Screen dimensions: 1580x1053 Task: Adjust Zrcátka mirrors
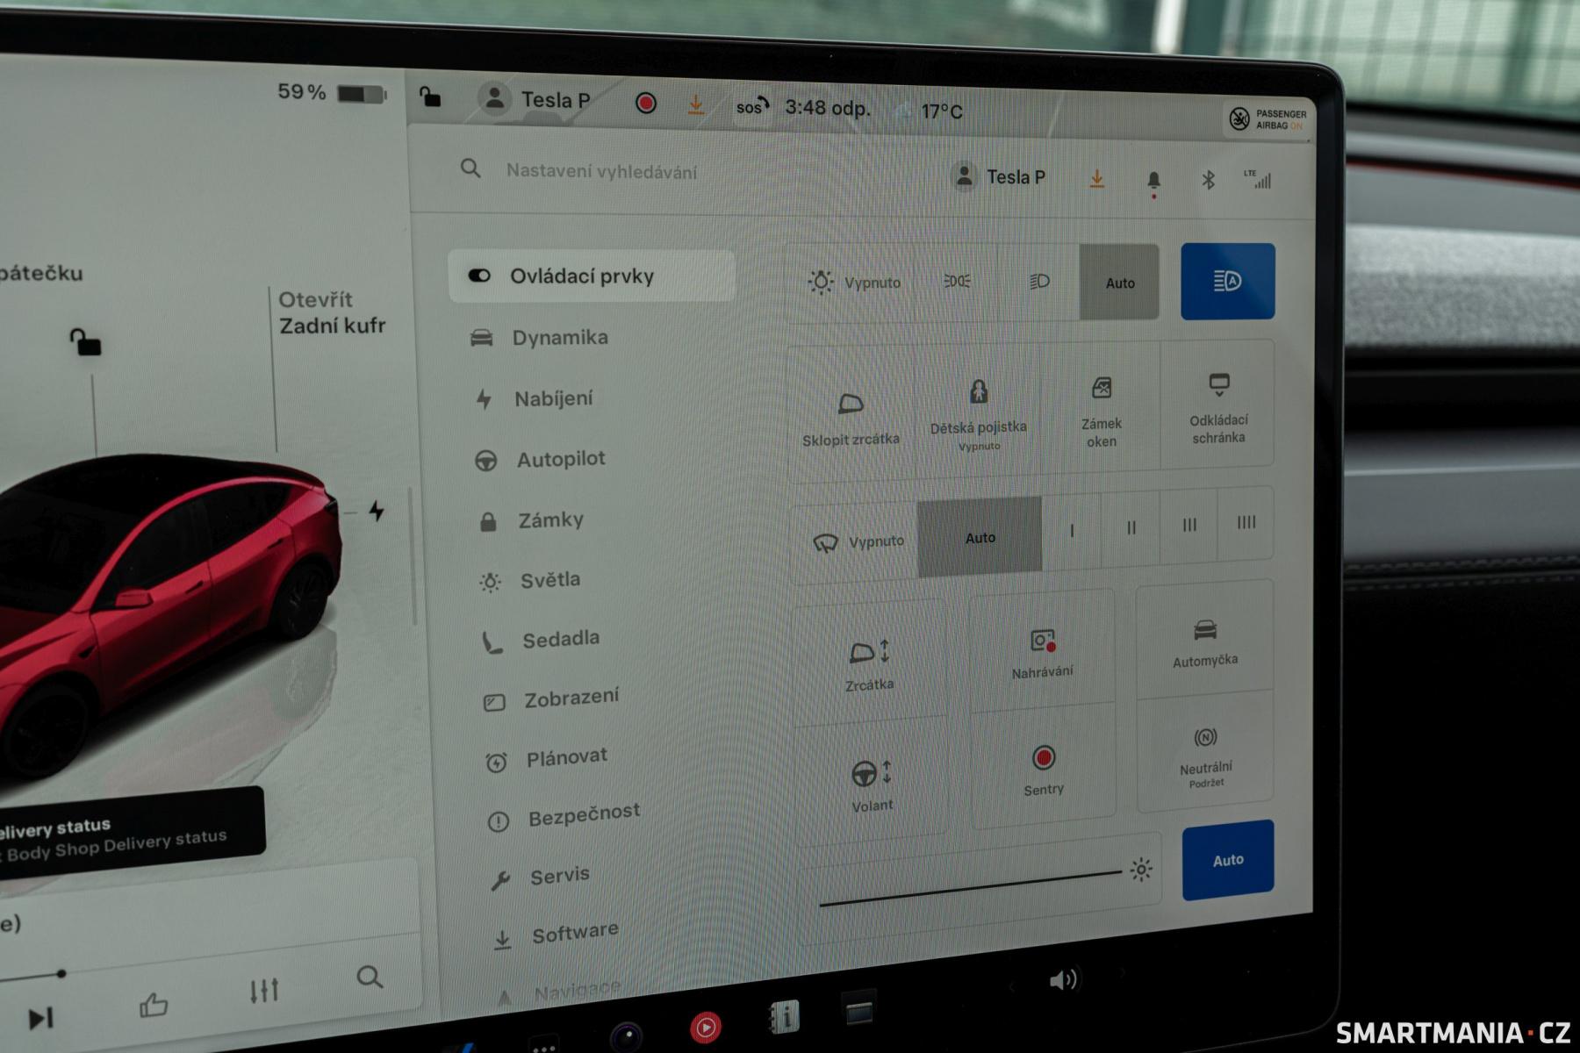pos(870,664)
